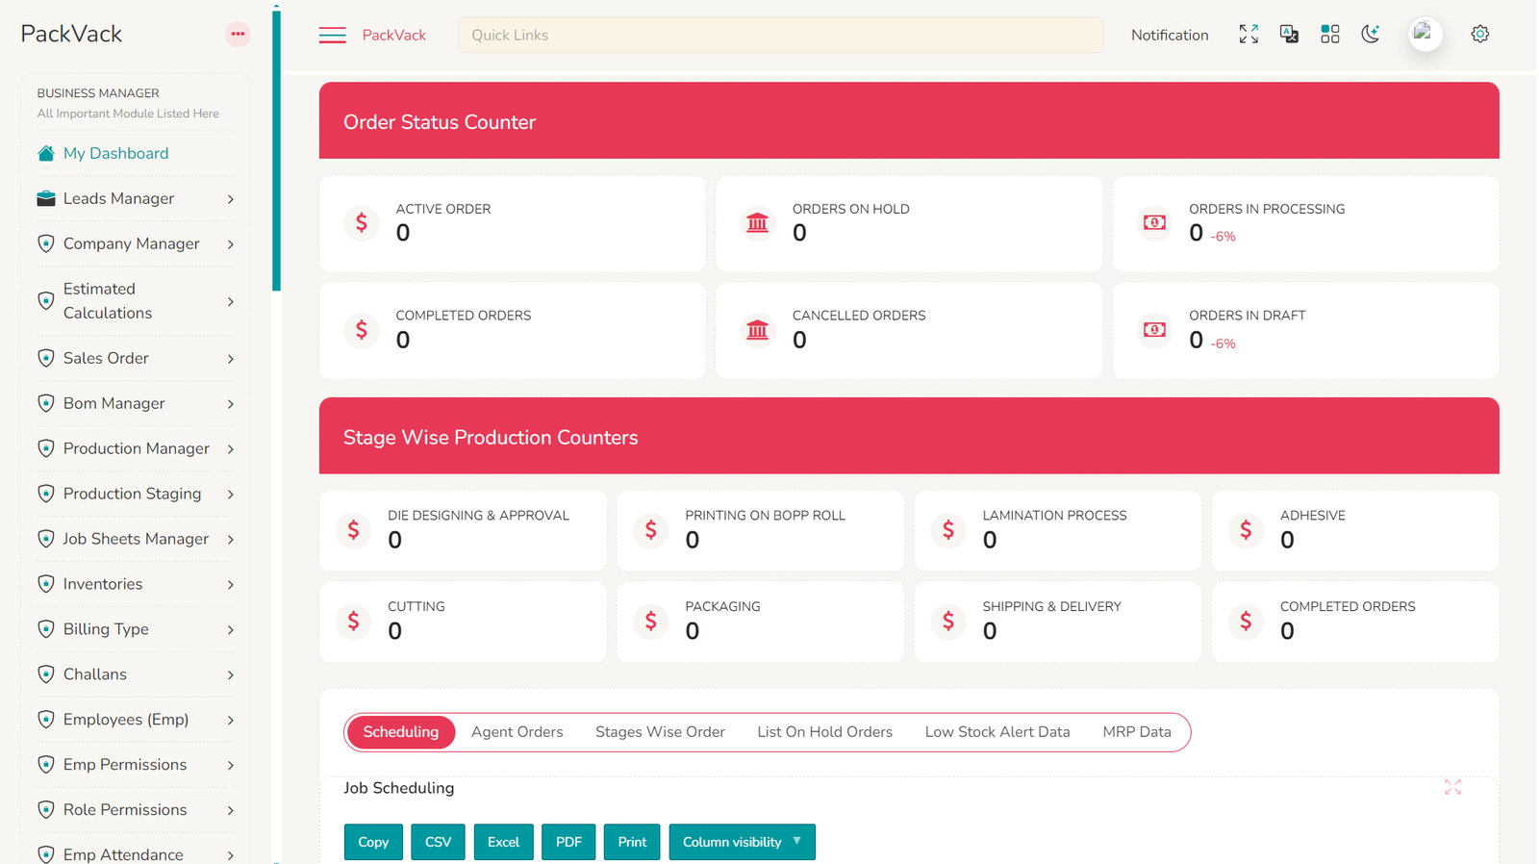Open the settings gear icon
Viewport: 1539px width, 864px height.
(1479, 35)
